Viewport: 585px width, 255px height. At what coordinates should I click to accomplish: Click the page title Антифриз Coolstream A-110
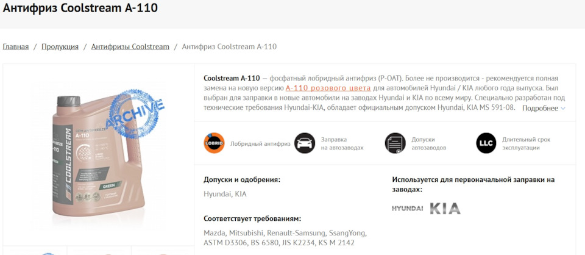tap(80, 9)
